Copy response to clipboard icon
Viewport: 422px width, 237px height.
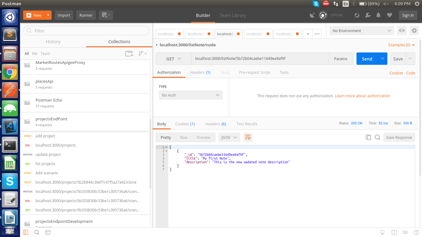pos(368,137)
